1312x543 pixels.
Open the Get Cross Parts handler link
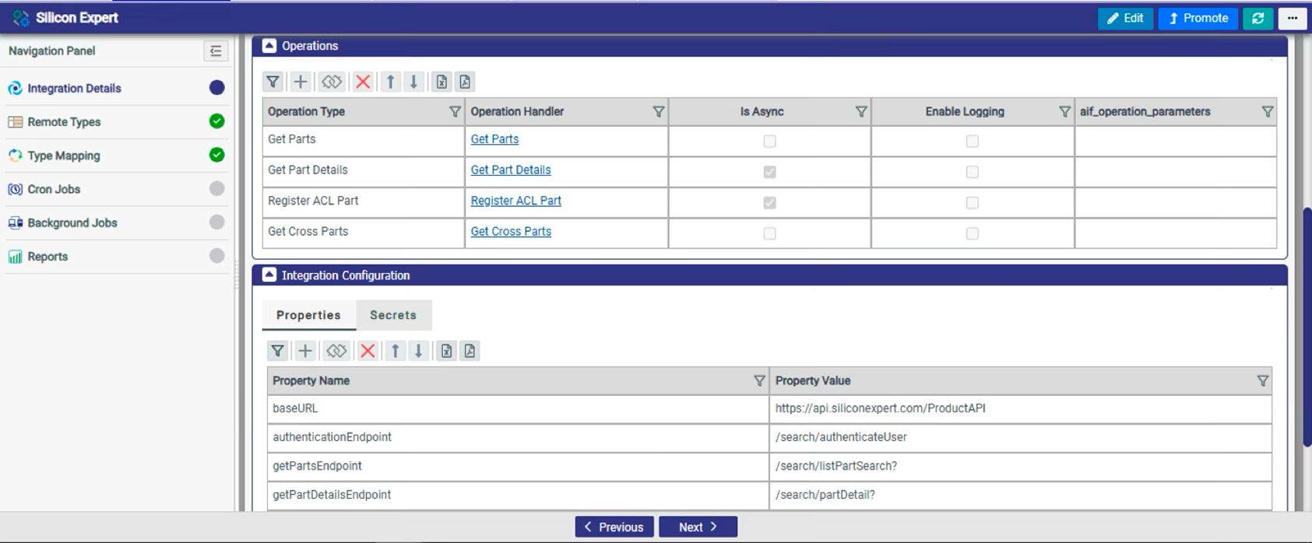click(511, 231)
